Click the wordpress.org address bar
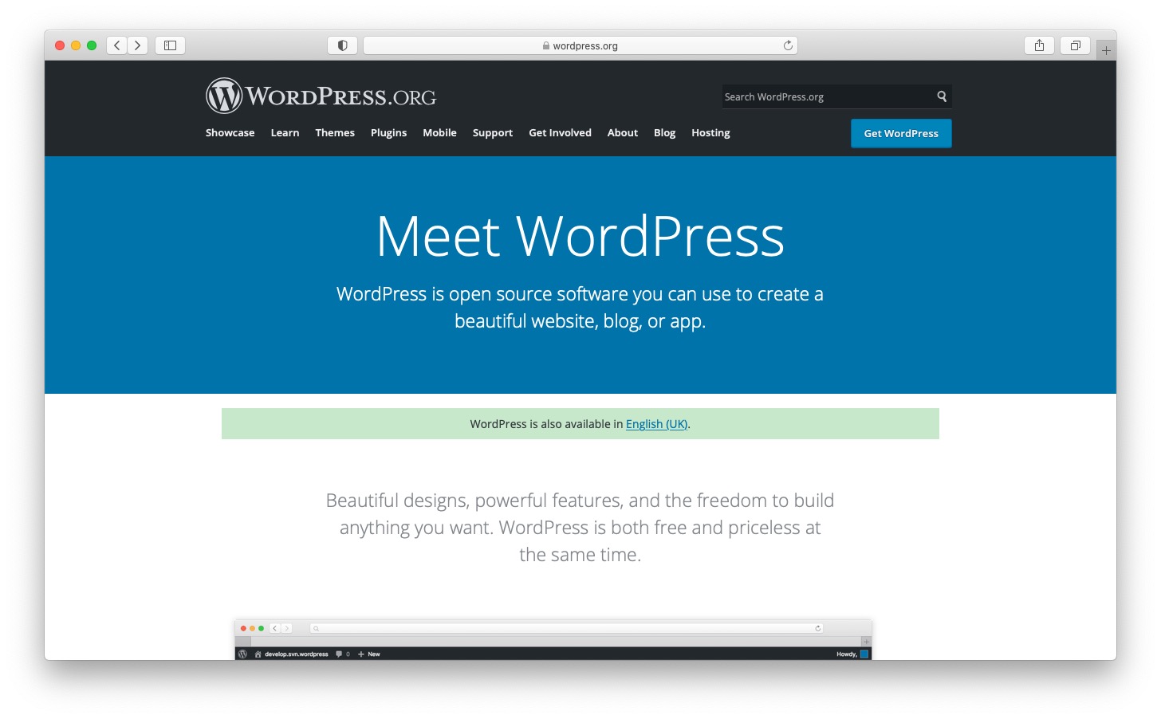 [x=580, y=45]
